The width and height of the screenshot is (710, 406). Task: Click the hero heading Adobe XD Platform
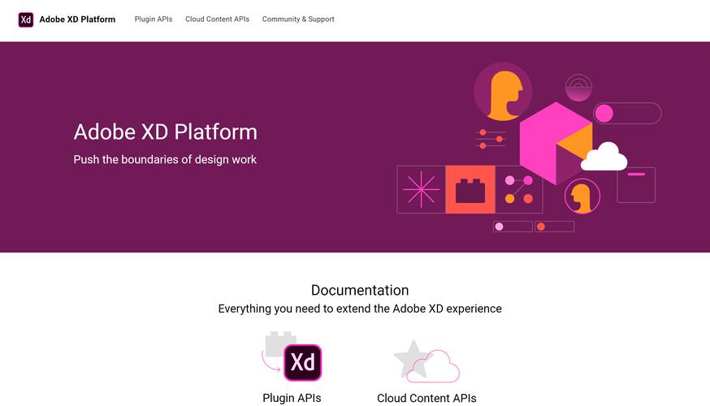[165, 132]
